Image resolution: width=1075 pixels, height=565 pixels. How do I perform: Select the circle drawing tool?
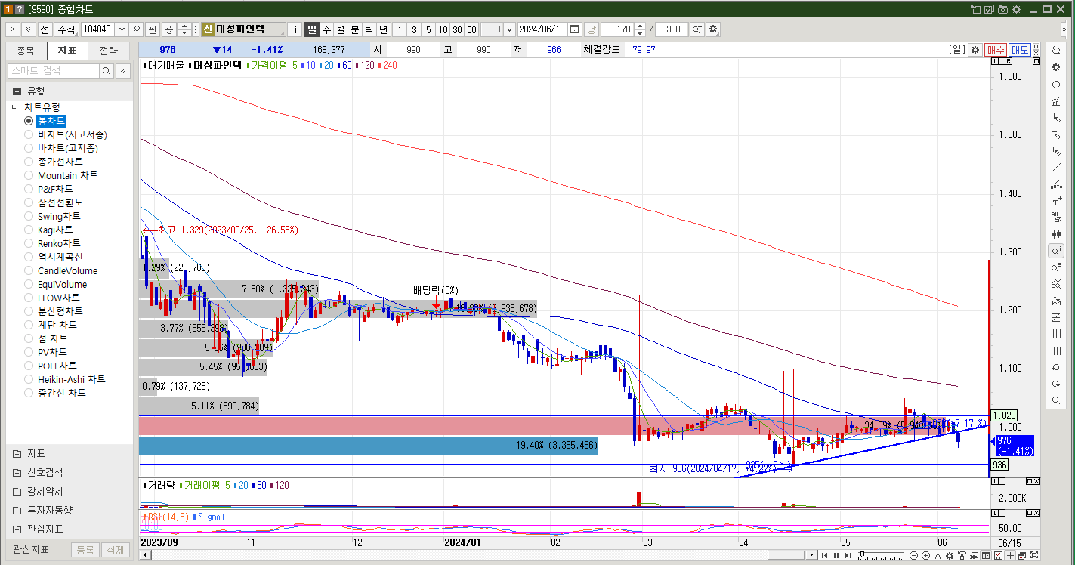coord(1056,85)
